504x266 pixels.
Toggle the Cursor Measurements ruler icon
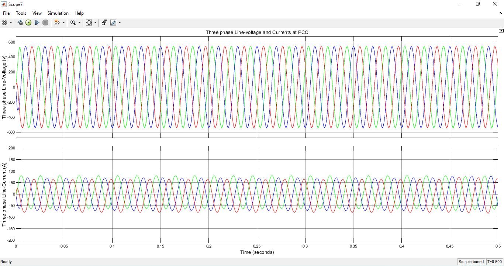113,23
